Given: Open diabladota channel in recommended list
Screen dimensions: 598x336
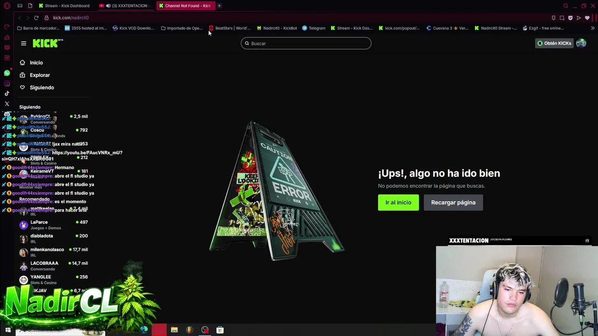Looking at the screenshot, I should [x=53, y=238].
